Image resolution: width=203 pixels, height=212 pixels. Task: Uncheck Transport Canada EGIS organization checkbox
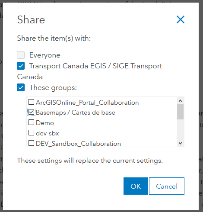click(x=21, y=66)
